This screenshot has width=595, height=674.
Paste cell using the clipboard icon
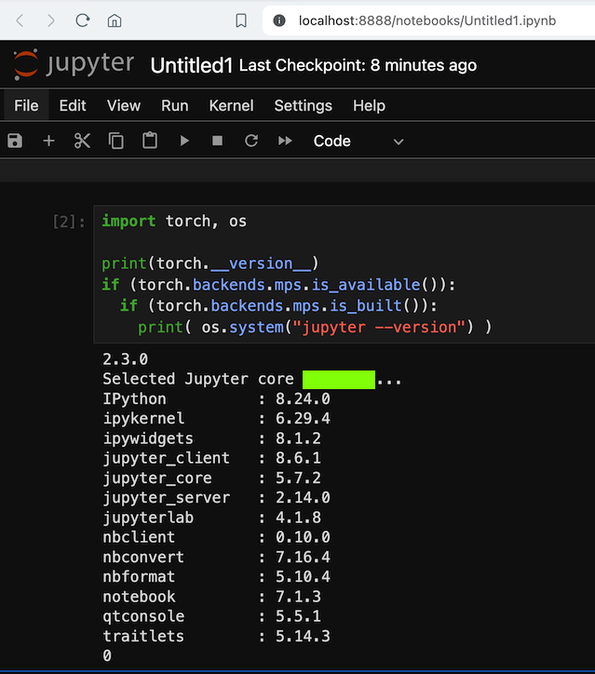pos(149,141)
